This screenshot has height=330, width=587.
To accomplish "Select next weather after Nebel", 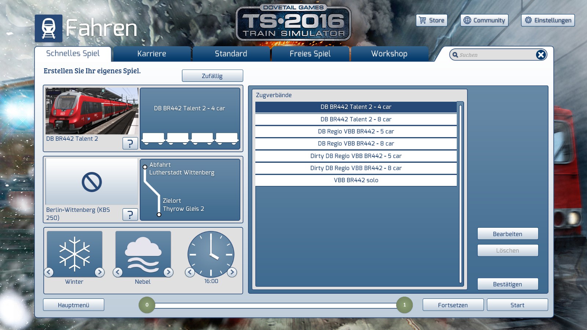I will click(168, 272).
